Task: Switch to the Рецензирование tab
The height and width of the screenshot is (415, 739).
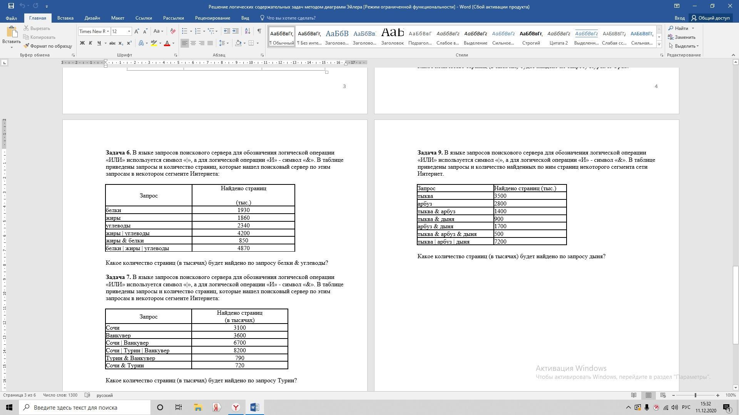Action: [x=212, y=18]
